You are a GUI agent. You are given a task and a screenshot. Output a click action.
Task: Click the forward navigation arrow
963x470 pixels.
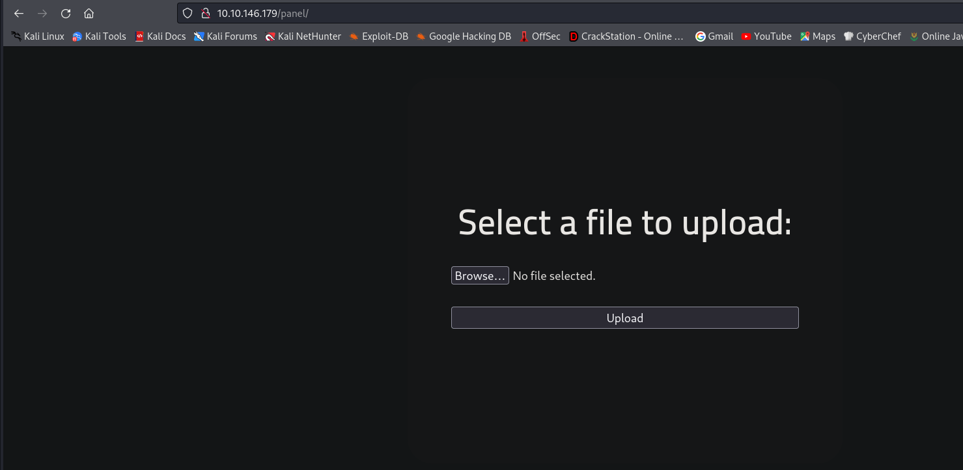tap(42, 14)
